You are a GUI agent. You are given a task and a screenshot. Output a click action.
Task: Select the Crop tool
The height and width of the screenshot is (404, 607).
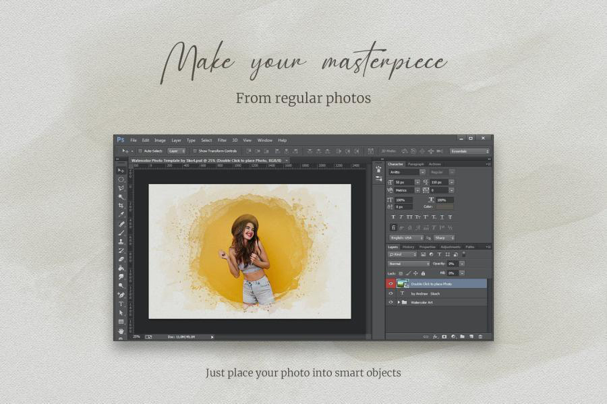click(121, 206)
